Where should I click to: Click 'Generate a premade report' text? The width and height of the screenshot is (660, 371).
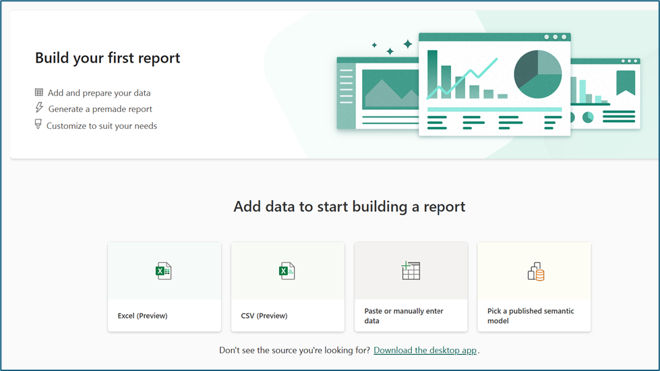coord(100,109)
